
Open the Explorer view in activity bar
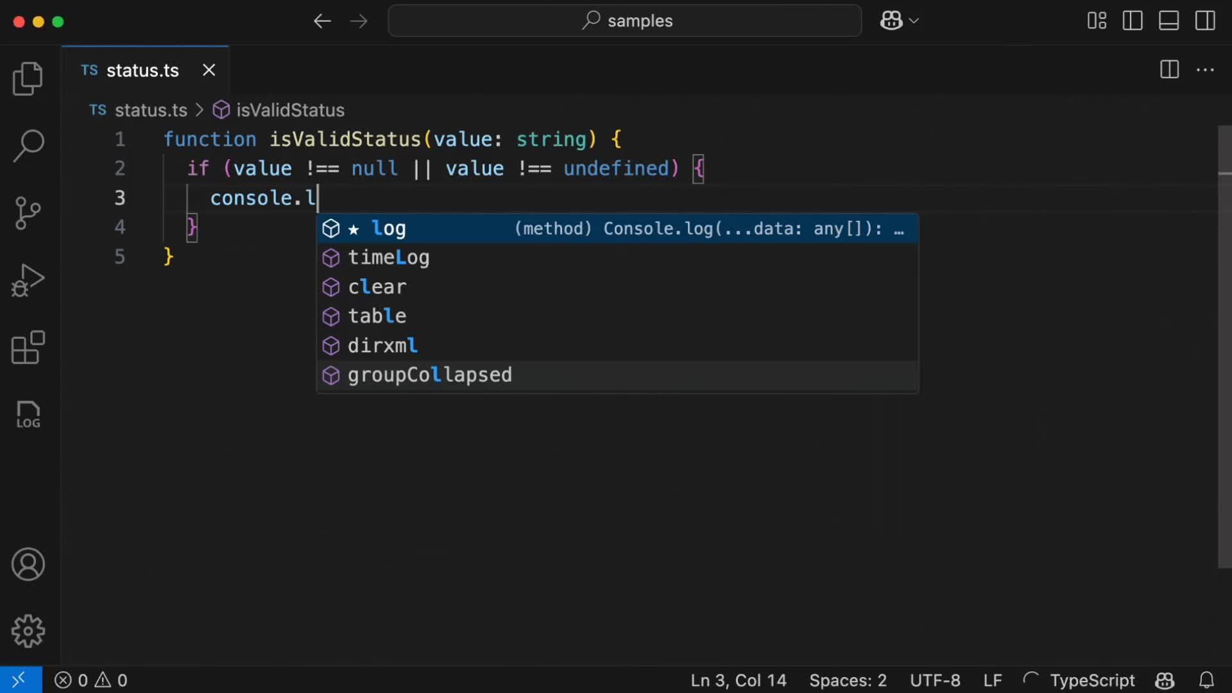(28, 78)
